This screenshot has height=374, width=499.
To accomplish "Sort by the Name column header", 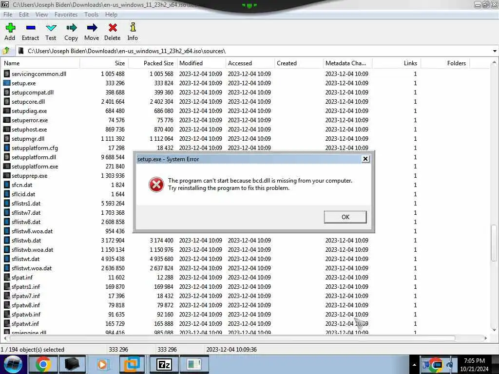I will click(x=40, y=63).
